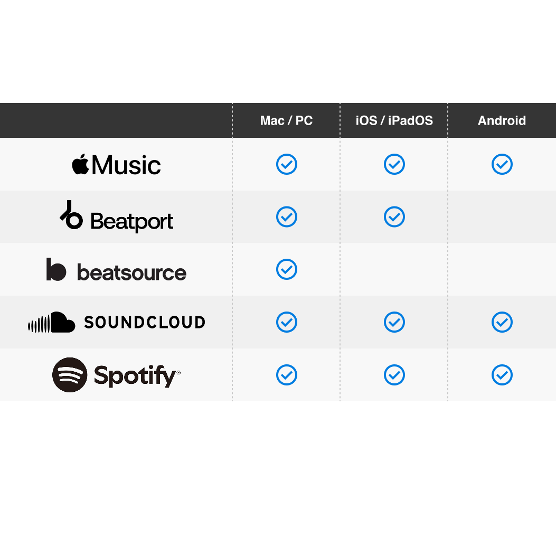Select the Android column header
This screenshot has width=556, height=556.
click(x=502, y=120)
